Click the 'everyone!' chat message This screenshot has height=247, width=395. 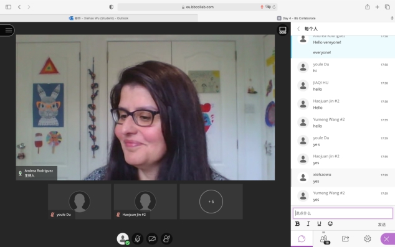[322, 52]
